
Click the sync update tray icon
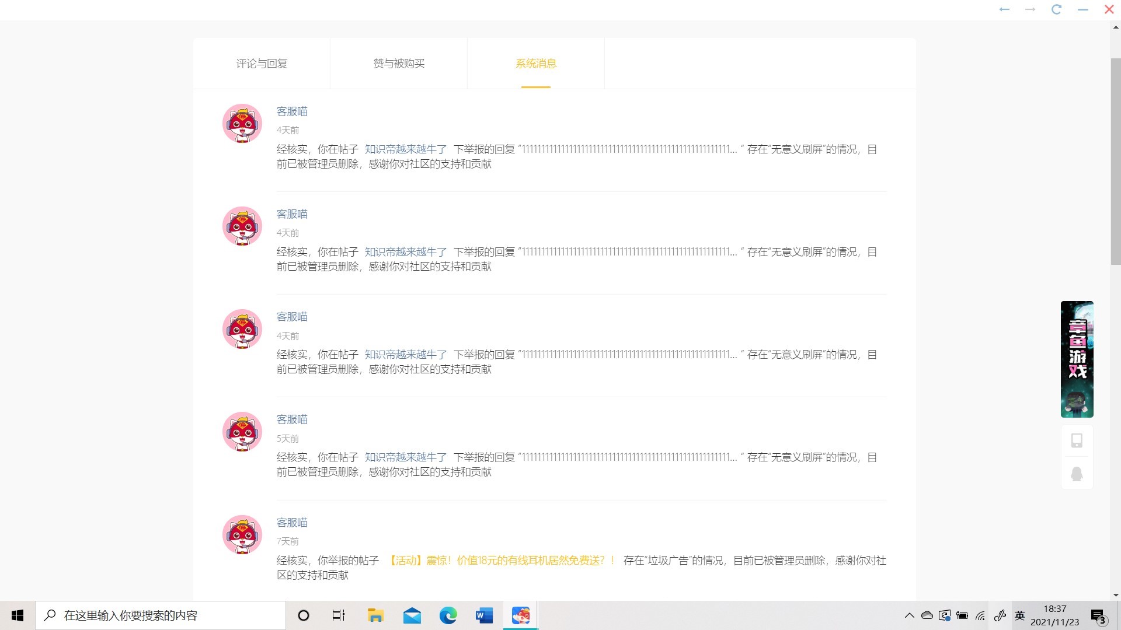pyautogui.click(x=945, y=615)
